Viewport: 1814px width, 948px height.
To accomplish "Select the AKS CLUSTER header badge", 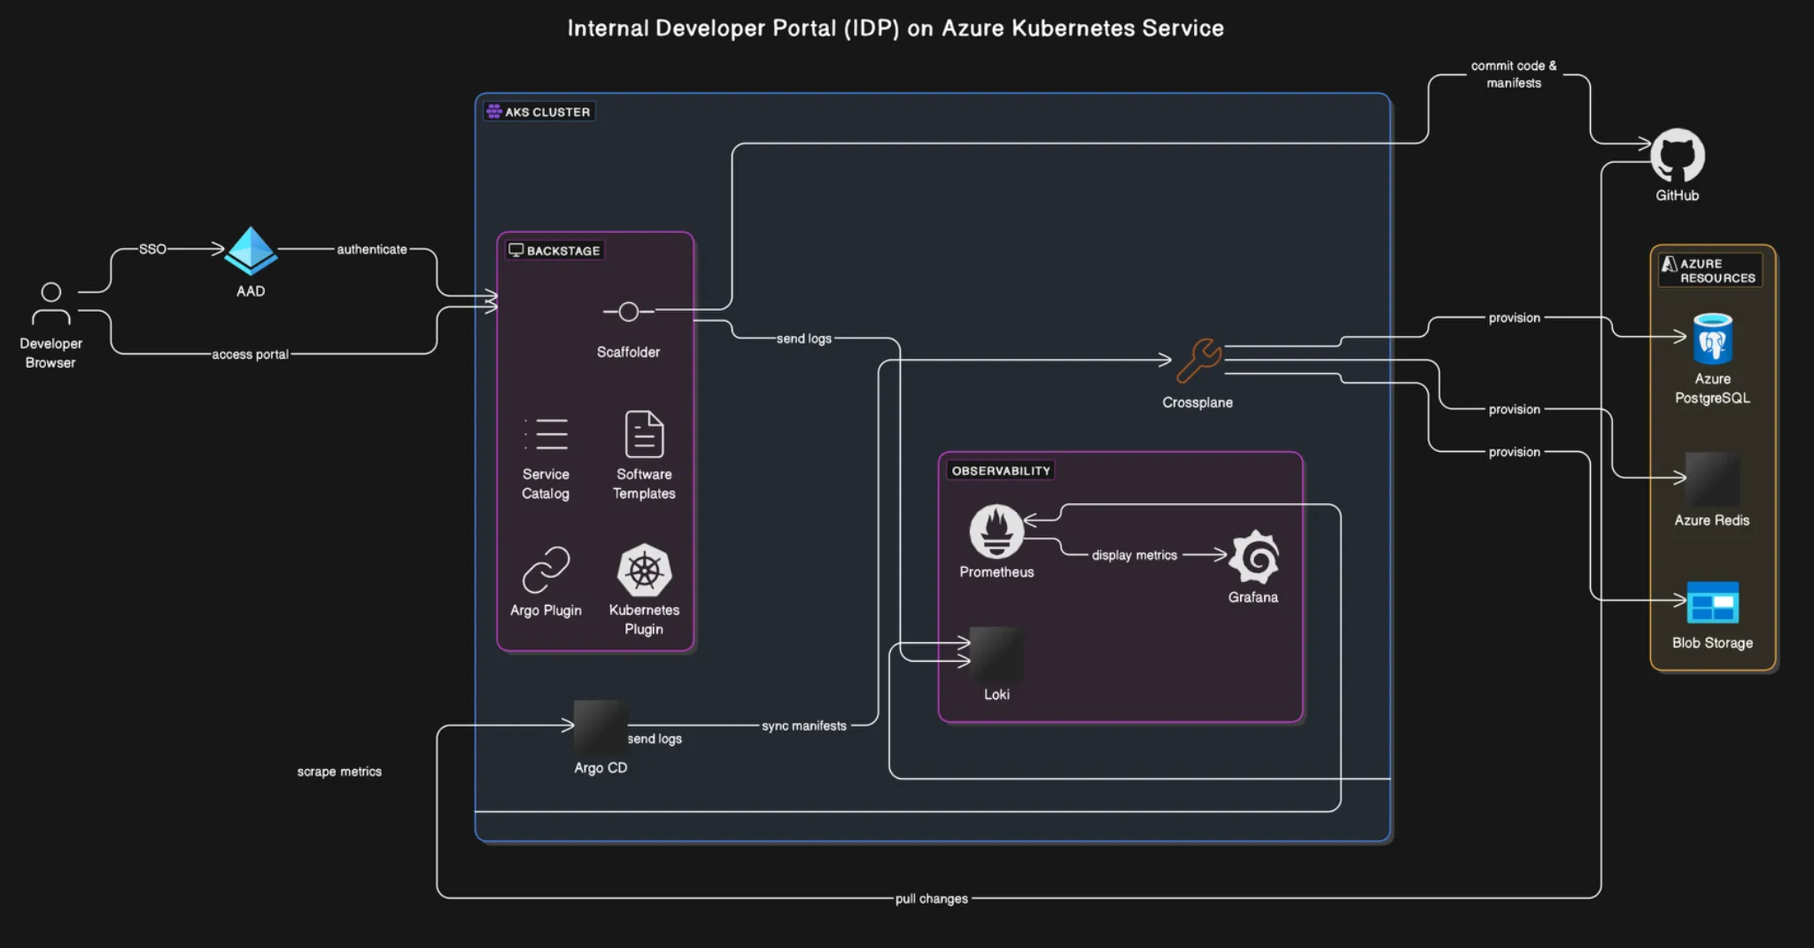I will [538, 112].
